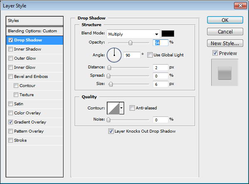249x184 pixels.
Task: Enable the Pattern Overlay checkbox
Action: pos(10,131)
